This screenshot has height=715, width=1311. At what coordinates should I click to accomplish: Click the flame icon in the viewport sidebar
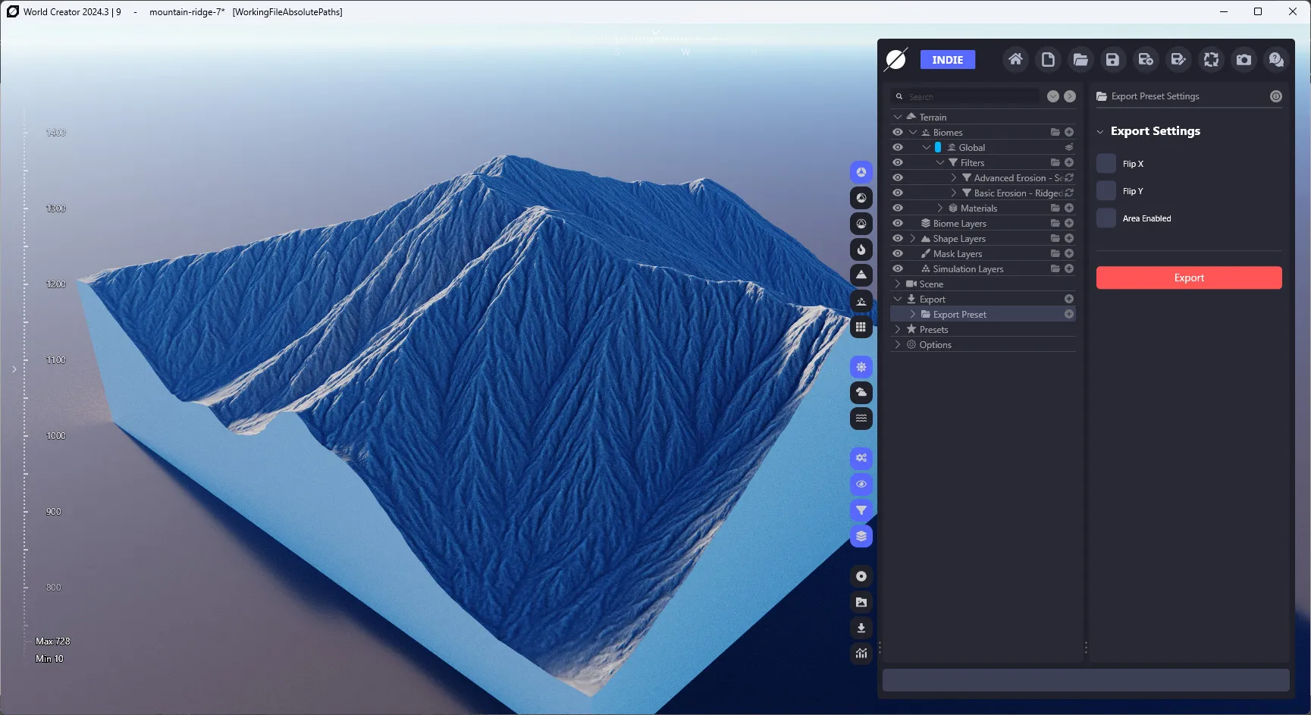(861, 249)
